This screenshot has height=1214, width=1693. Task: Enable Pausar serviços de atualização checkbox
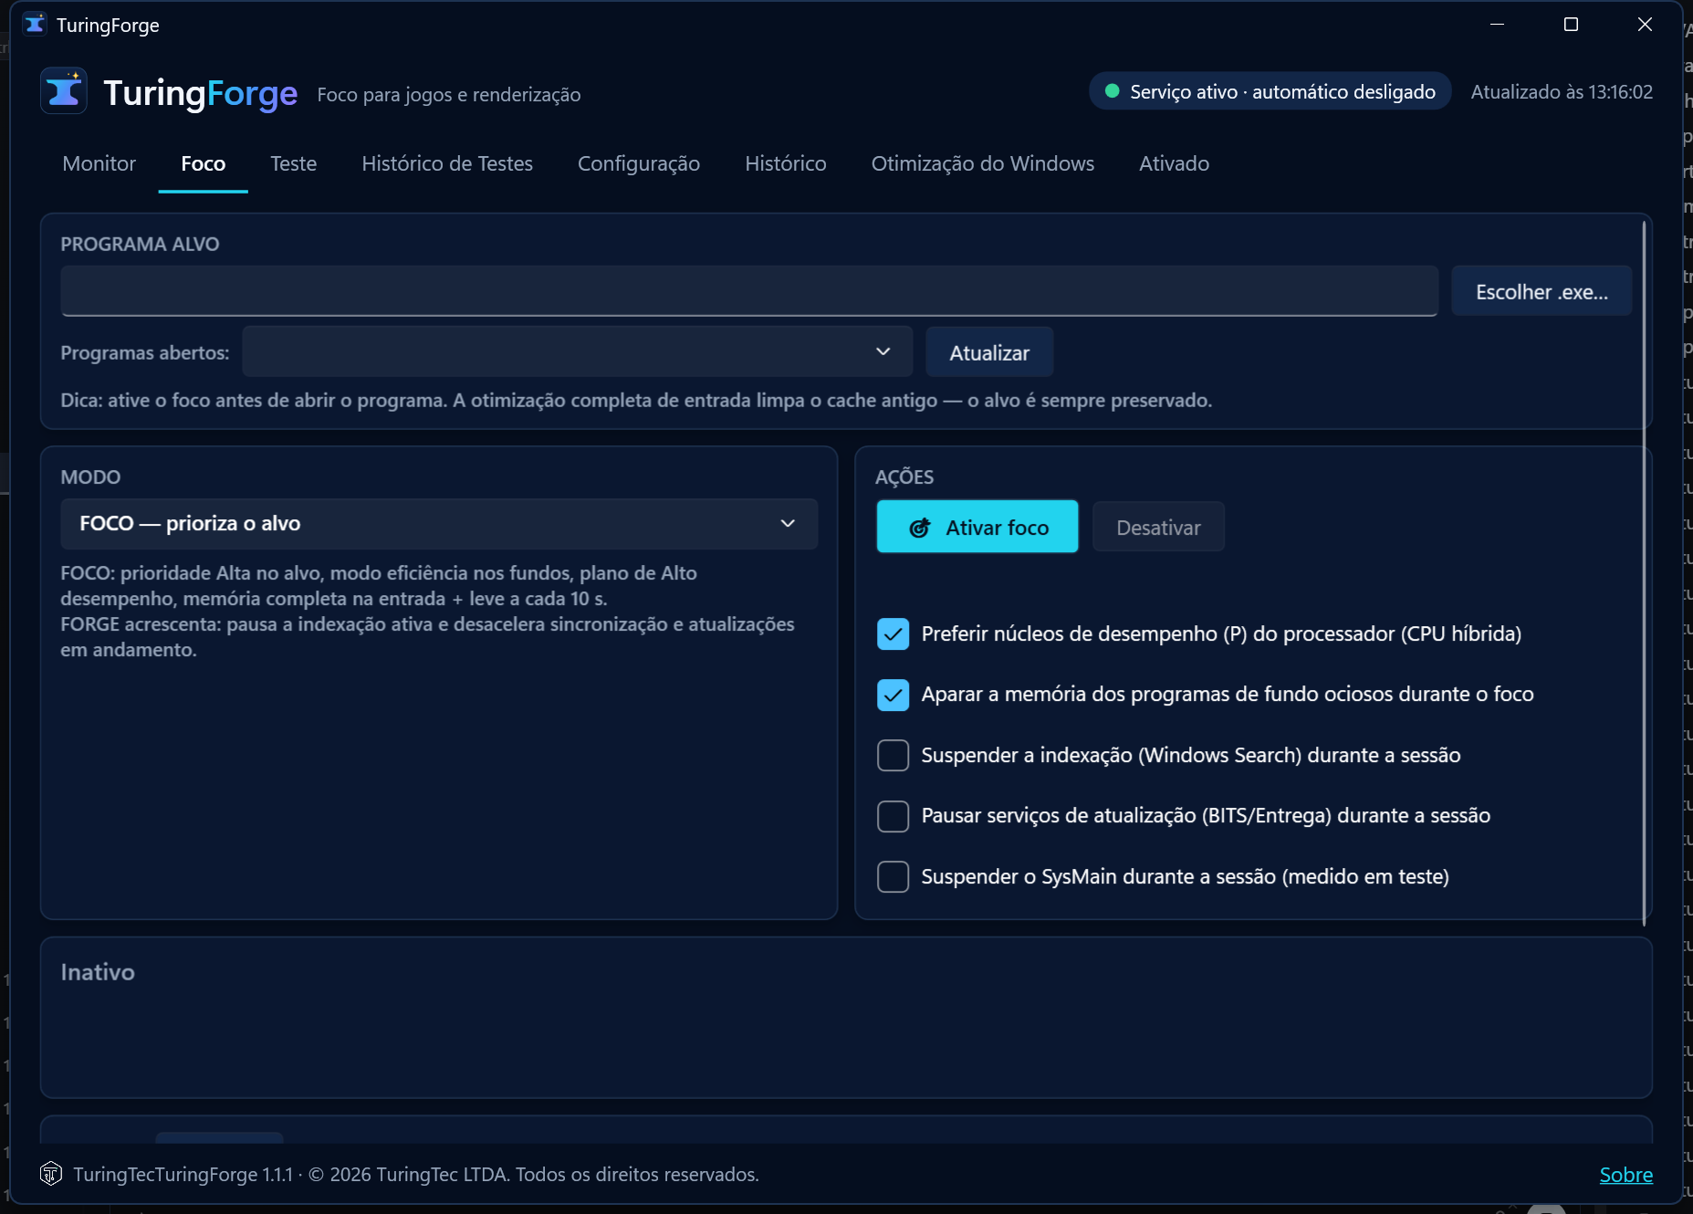(893, 816)
